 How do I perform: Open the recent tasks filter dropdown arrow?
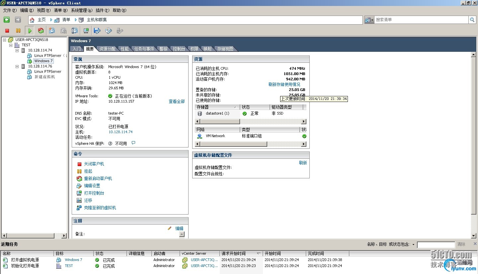point(413,244)
